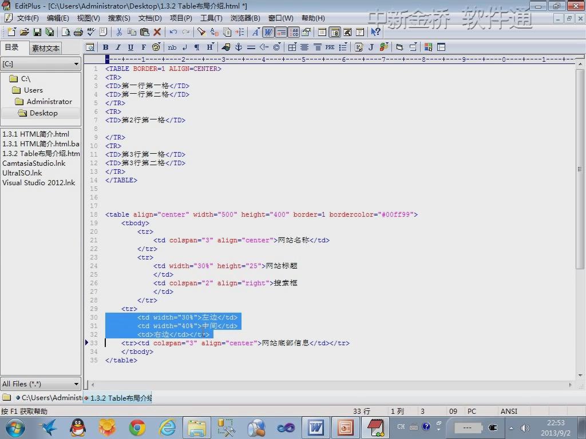Select the 1.3.2 Table布局介绍 document tab
Viewport: 586px width, 439px height.
[x=118, y=398]
